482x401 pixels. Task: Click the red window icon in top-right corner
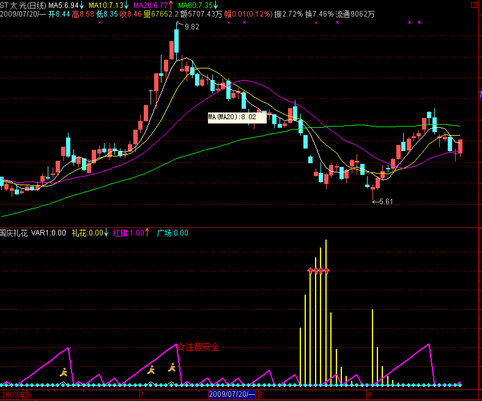(x=473, y=5)
